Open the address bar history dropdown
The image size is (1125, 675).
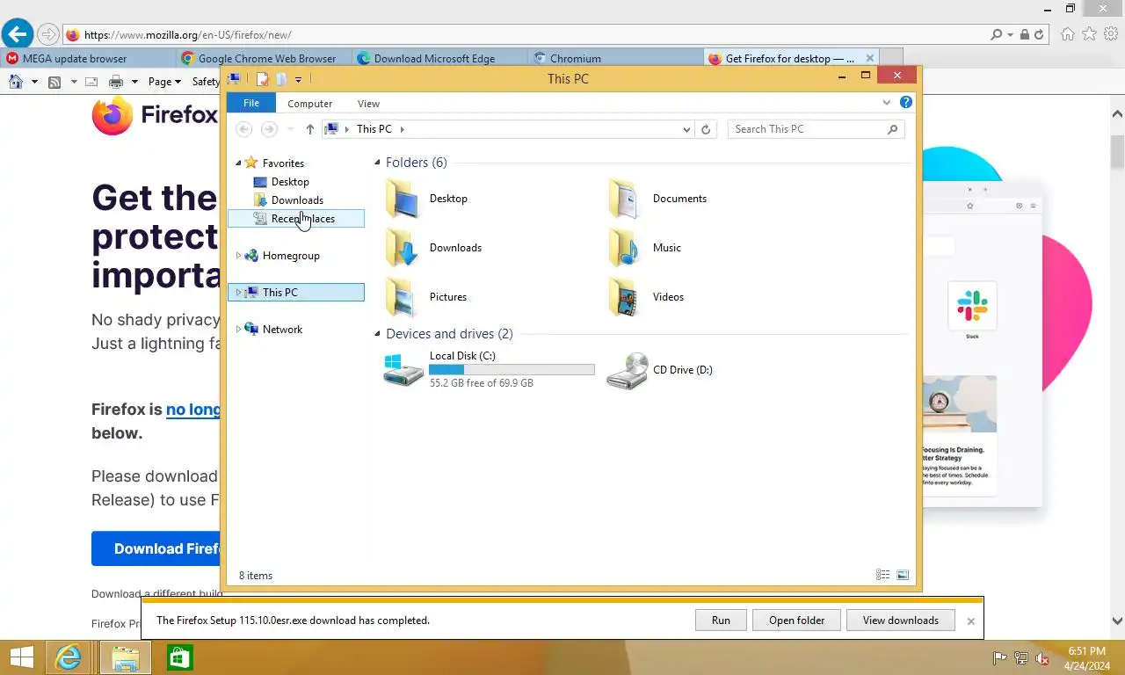pyautogui.click(x=686, y=129)
